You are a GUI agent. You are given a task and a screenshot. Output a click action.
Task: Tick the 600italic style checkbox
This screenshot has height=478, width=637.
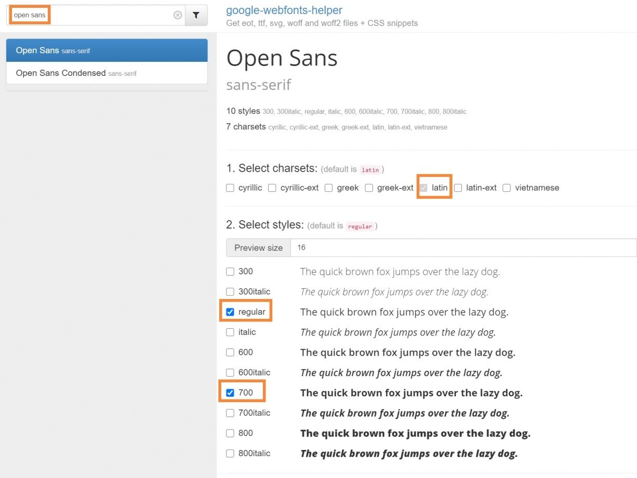click(x=230, y=372)
